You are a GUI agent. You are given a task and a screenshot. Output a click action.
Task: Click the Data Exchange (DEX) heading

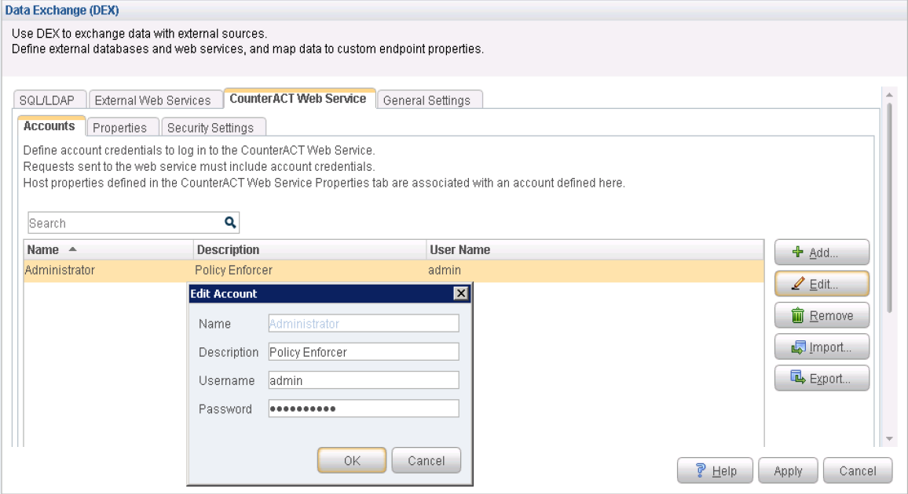pos(62,10)
